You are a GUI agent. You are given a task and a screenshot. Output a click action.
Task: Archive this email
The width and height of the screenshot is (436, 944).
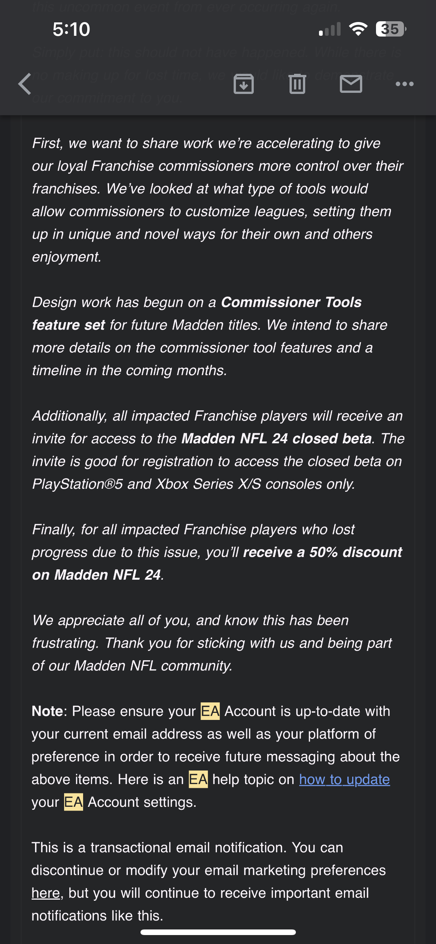tap(244, 84)
